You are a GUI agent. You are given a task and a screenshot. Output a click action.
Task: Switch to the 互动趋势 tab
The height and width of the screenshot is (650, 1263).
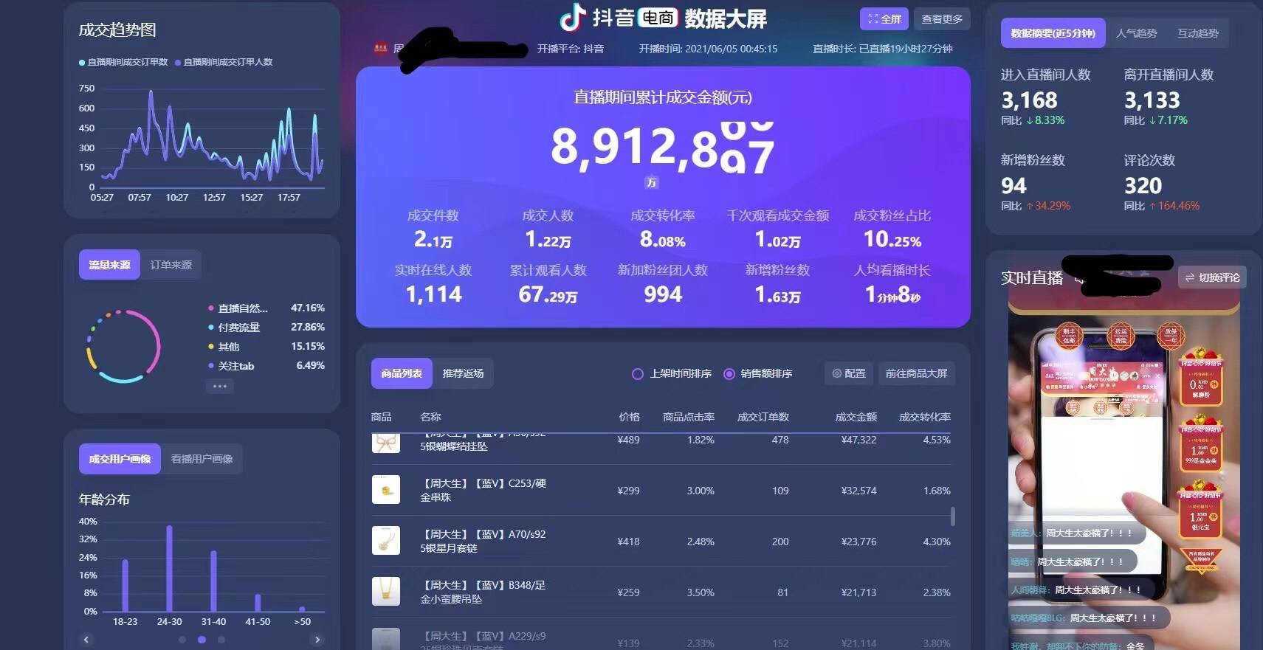[x=1197, y=33]
